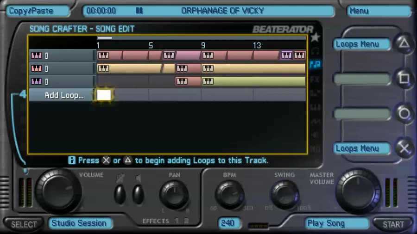Viewport: 417px width, 234px height.
Task: Click the START button
Action: pos(393,224)
